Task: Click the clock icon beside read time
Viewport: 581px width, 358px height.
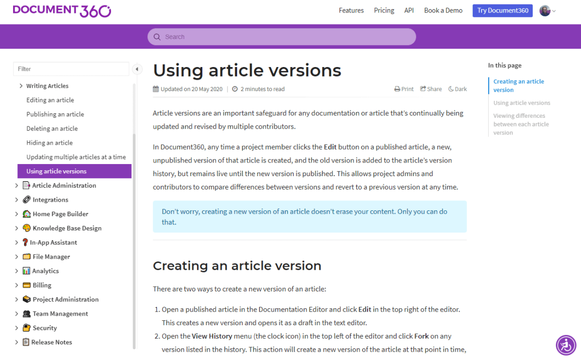Action: tap(235, 89)
